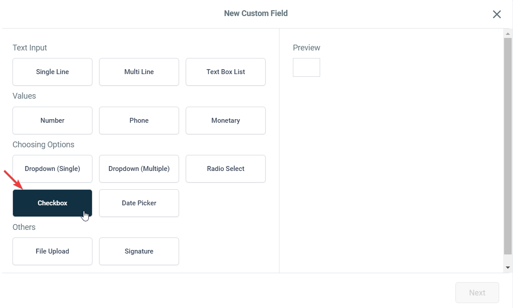The image size is (513, 308).
Task: Select the Checkbox field type
Action: [x=52, y=203]
